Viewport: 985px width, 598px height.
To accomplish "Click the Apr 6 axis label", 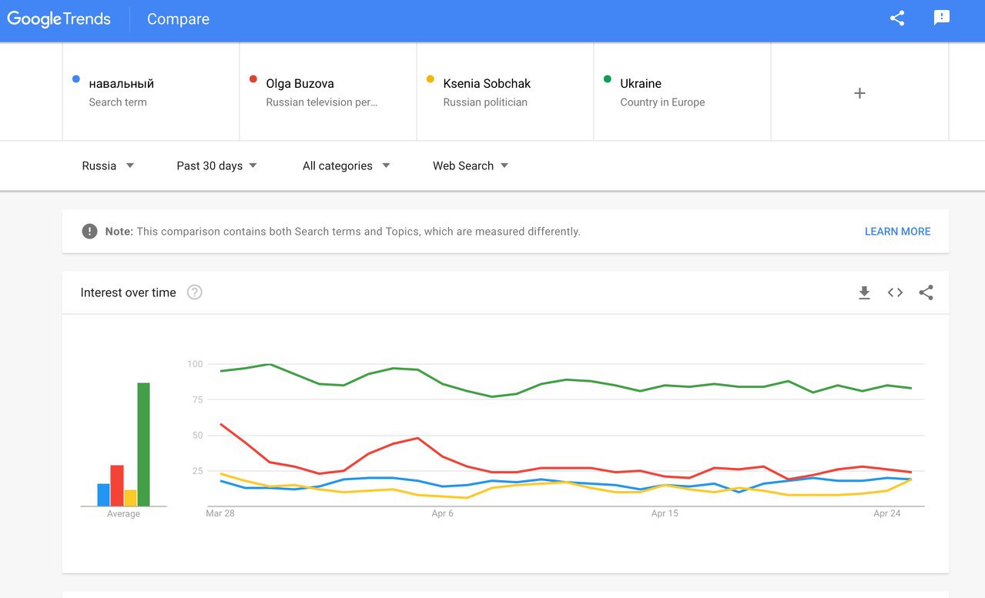I will click(x=443, y=513).
